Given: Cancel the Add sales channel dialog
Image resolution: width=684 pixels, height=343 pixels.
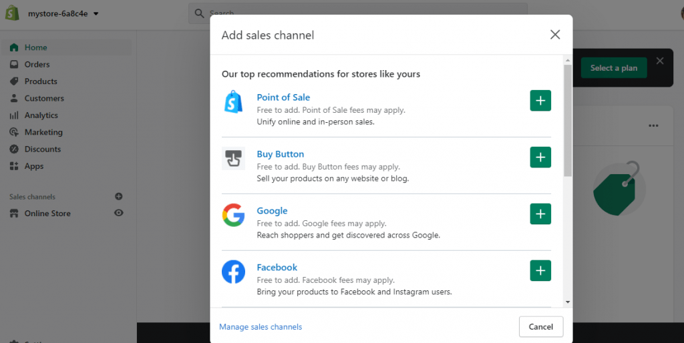Looking at the screenshot, I should point(541,327).
